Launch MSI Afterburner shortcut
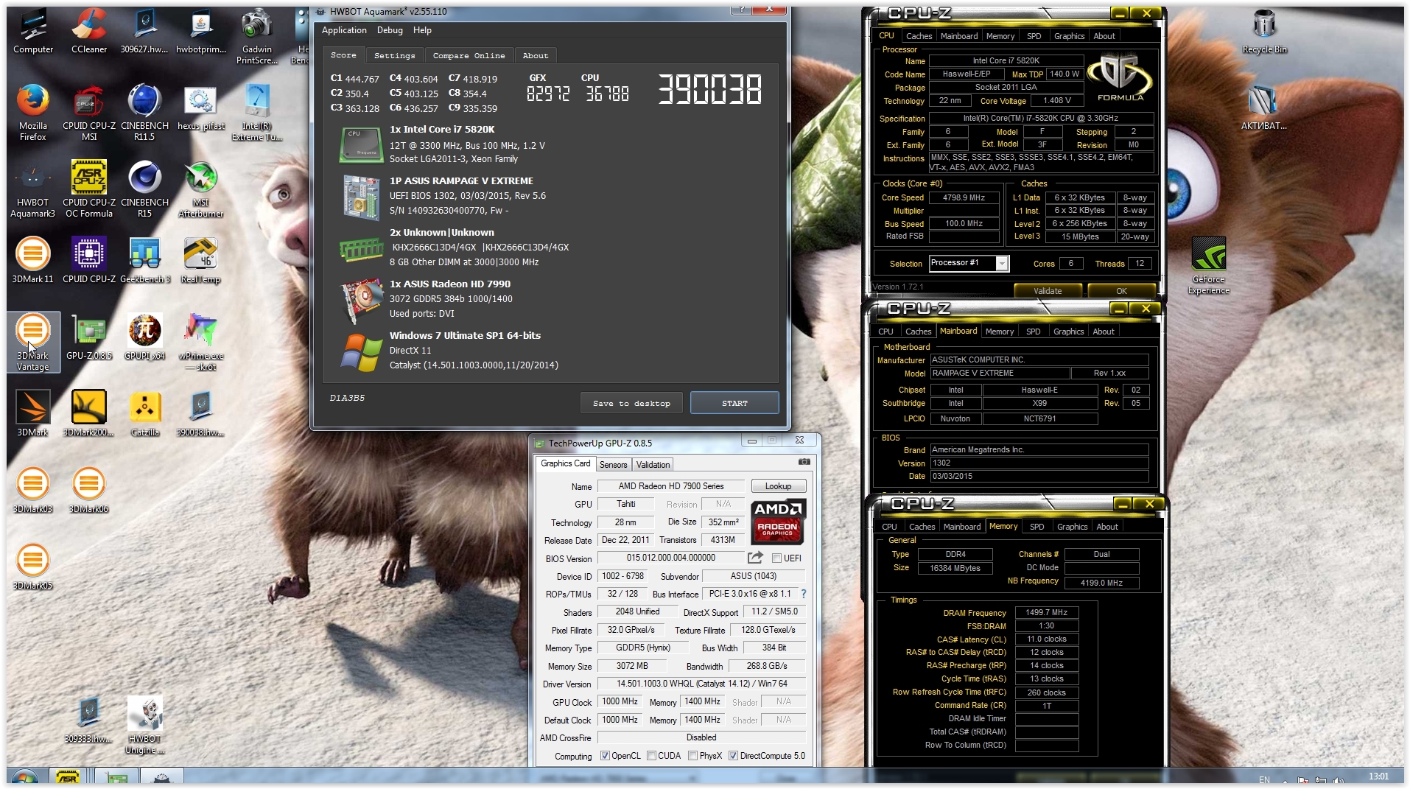 [x=200, y=190]
